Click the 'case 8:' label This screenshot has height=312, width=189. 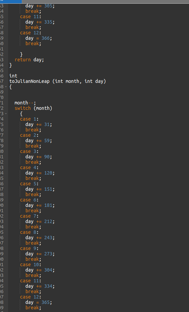(29, 232)
